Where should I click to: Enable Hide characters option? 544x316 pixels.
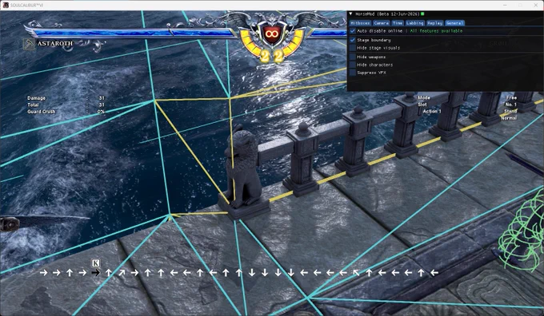point(353,65)
